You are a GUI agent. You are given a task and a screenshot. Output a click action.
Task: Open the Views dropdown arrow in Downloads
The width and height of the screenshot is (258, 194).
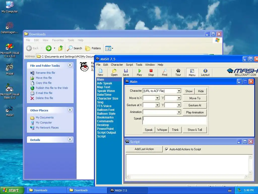pos(112,48)
